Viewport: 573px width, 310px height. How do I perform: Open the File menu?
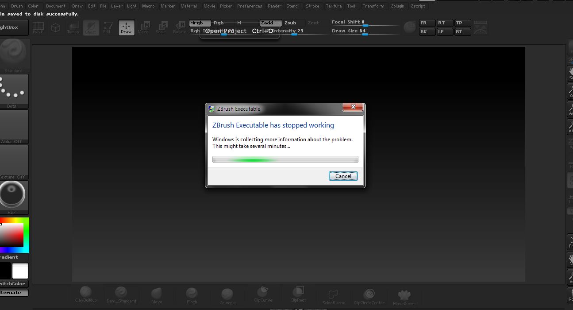click(103, 6)
